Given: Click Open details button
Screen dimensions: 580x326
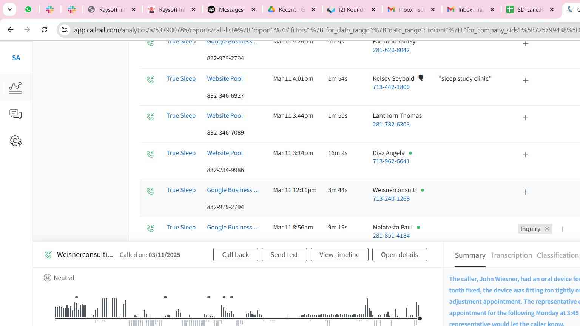Looking at the screenshot, I should click(400, 255).
